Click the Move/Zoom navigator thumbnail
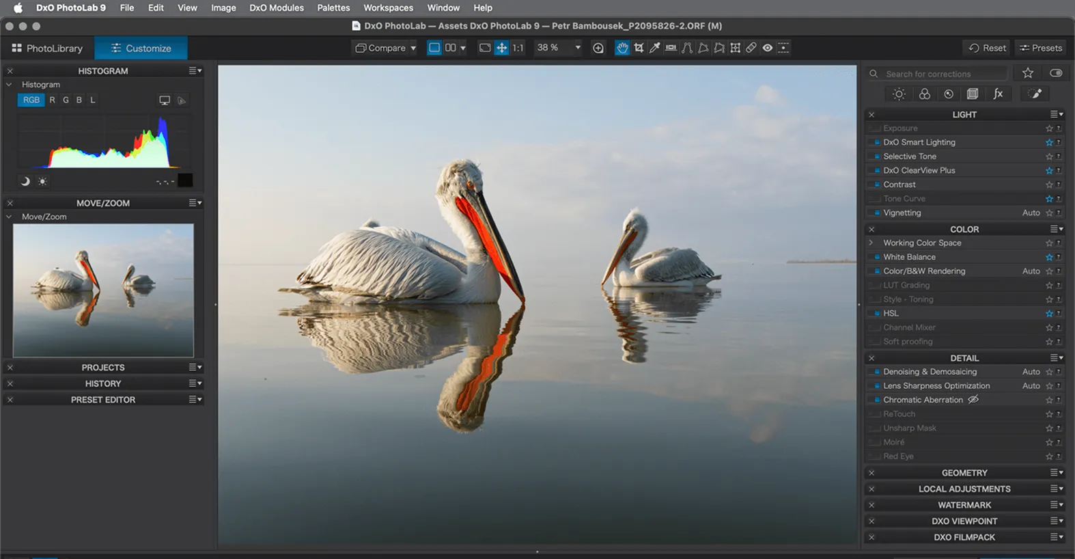This screenshot has width=1075, height=559. coord(103,290)
